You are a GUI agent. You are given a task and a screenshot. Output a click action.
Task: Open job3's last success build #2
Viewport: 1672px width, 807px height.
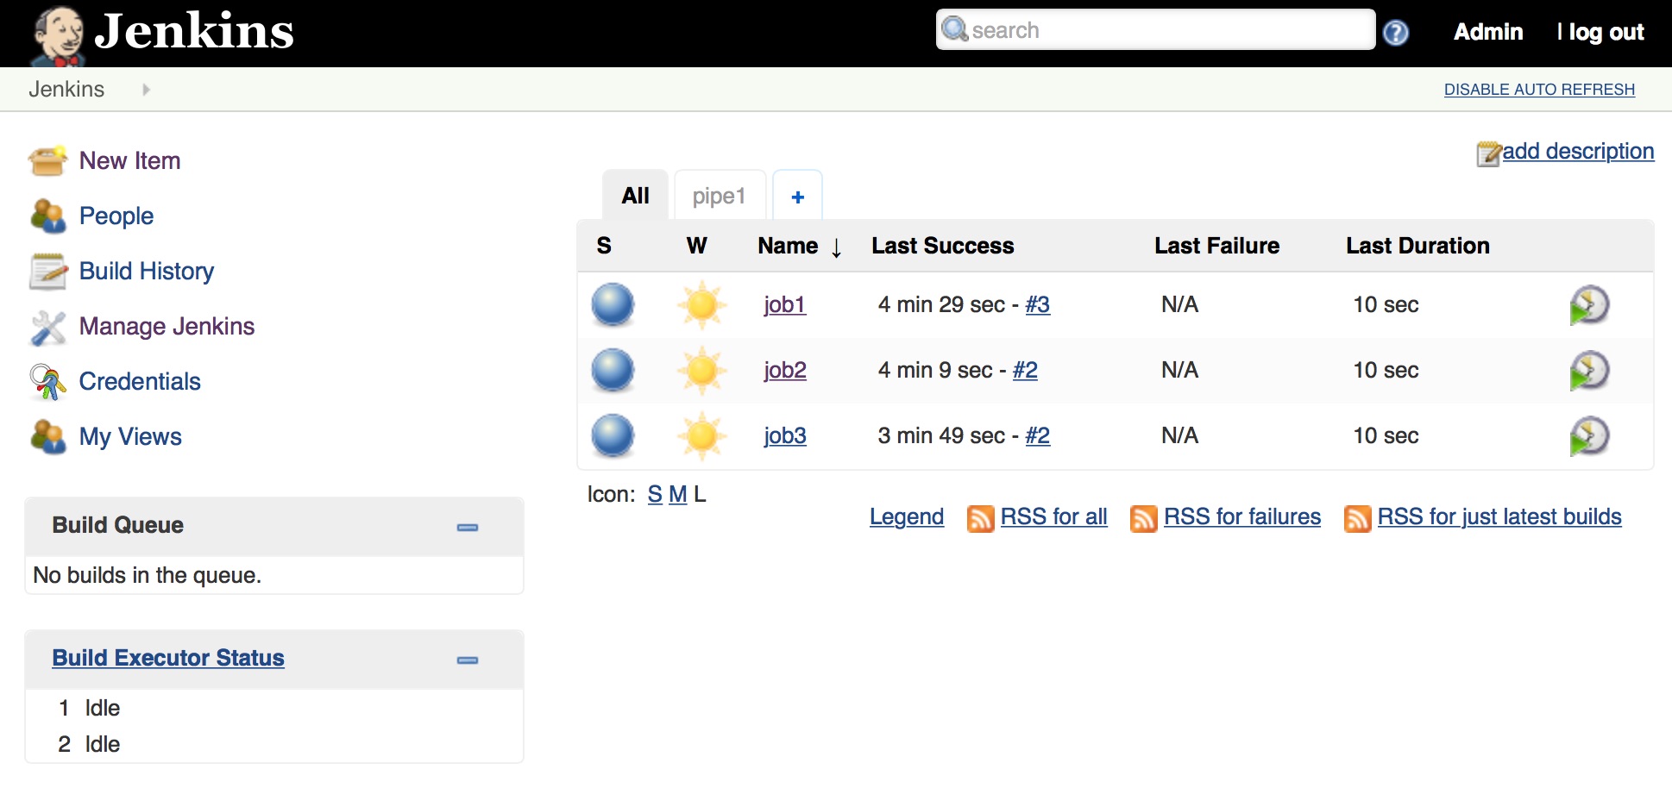point(1038,435)
